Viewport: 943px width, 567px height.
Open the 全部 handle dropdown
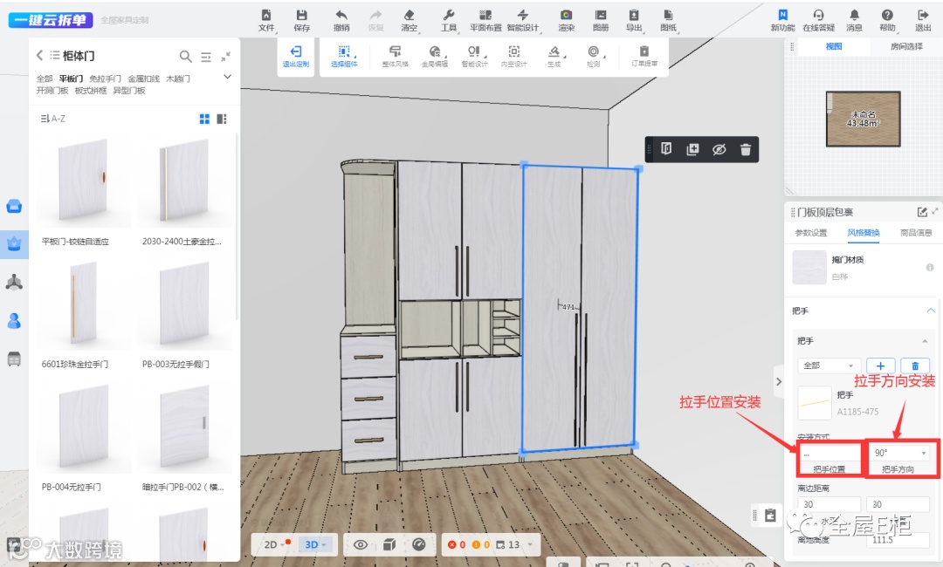[829, 365]
